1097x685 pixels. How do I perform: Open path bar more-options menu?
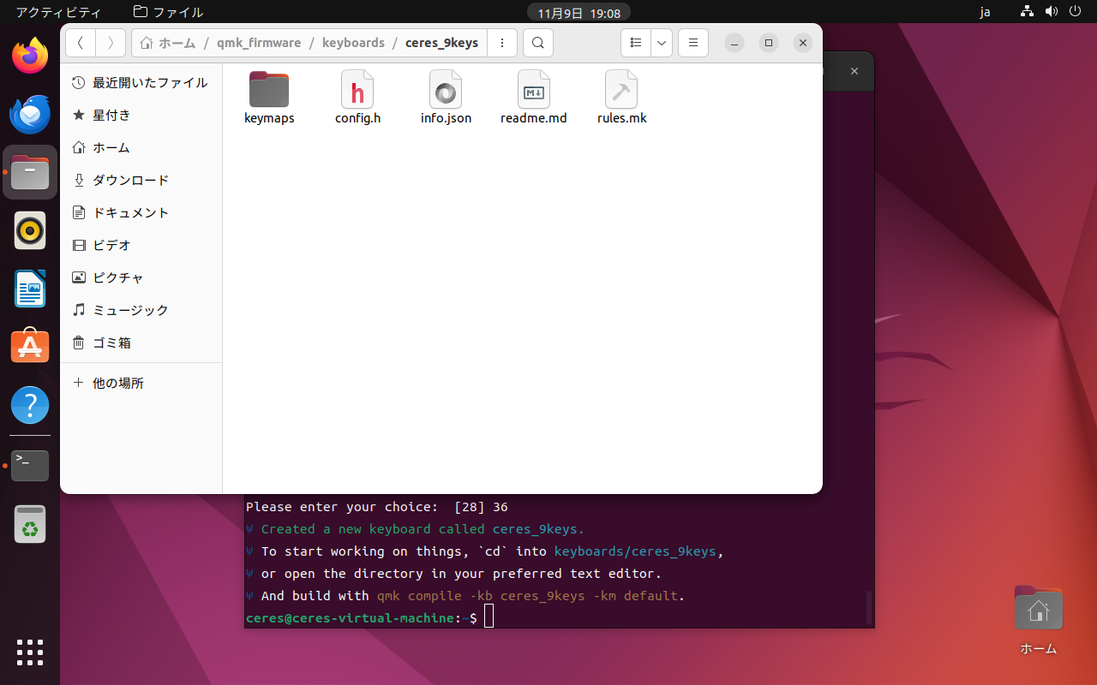[x=502, y=43]
